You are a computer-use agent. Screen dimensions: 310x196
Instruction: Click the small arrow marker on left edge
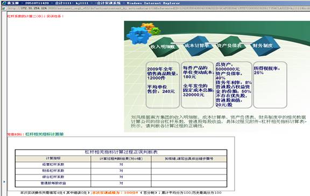click(x=4, y=181)
